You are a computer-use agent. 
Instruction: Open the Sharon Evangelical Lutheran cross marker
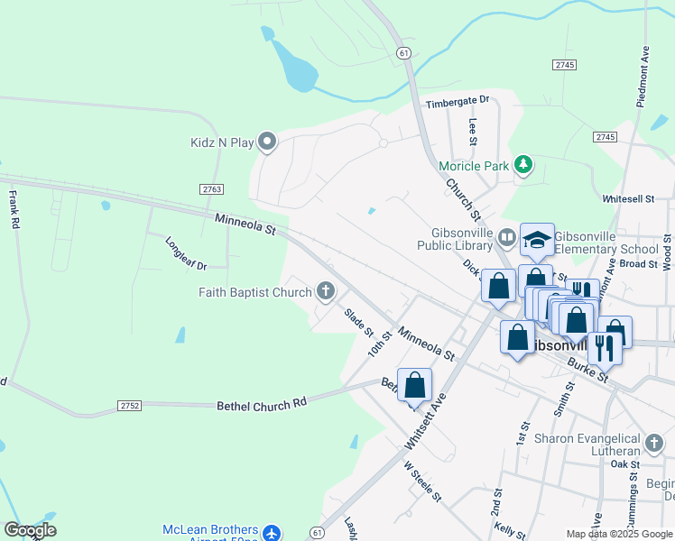point(654,443)
